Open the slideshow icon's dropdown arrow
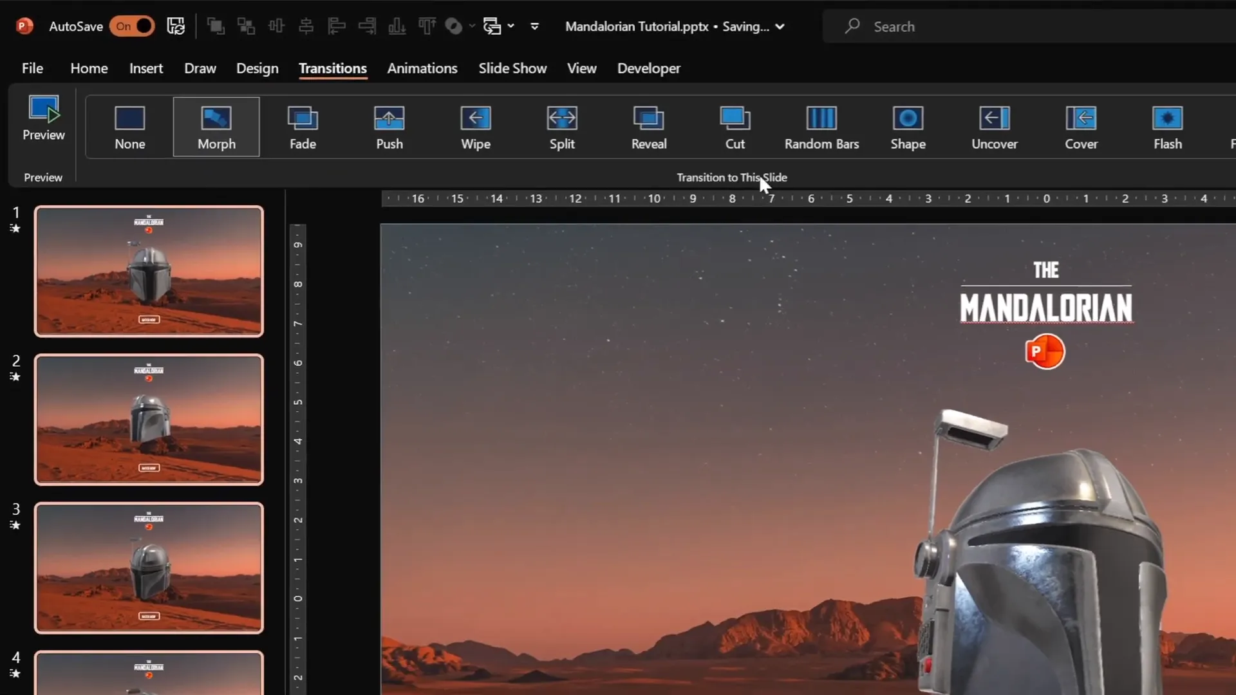1236x695 pixels. coord(511,26)
